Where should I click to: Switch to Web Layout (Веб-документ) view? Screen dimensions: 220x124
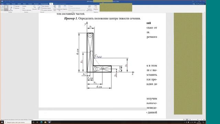11,8
